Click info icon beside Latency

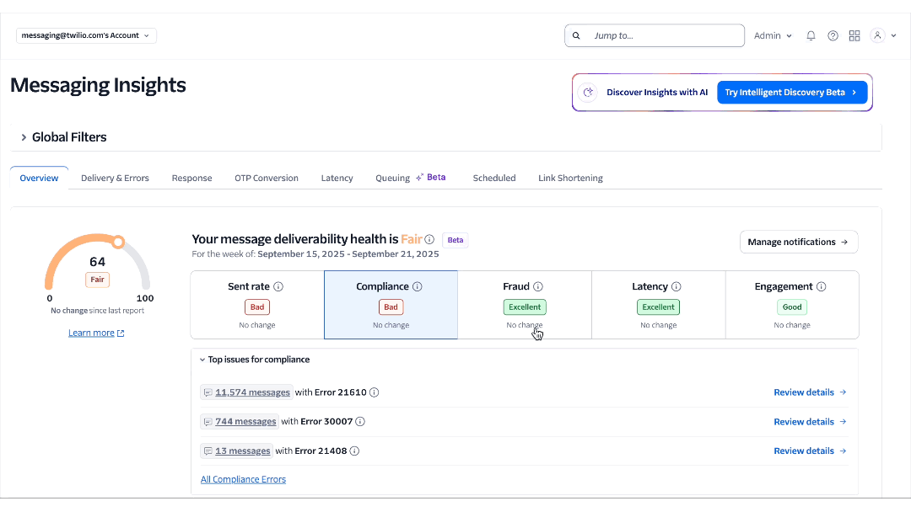[x=677, y=287]
